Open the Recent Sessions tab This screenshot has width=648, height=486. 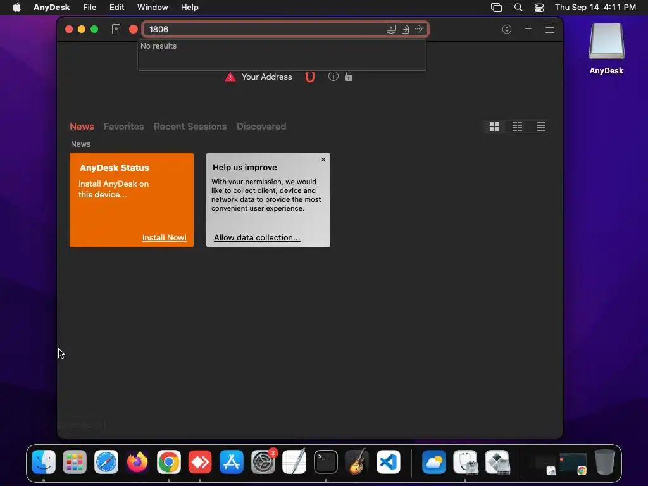(x=190, y=127)
